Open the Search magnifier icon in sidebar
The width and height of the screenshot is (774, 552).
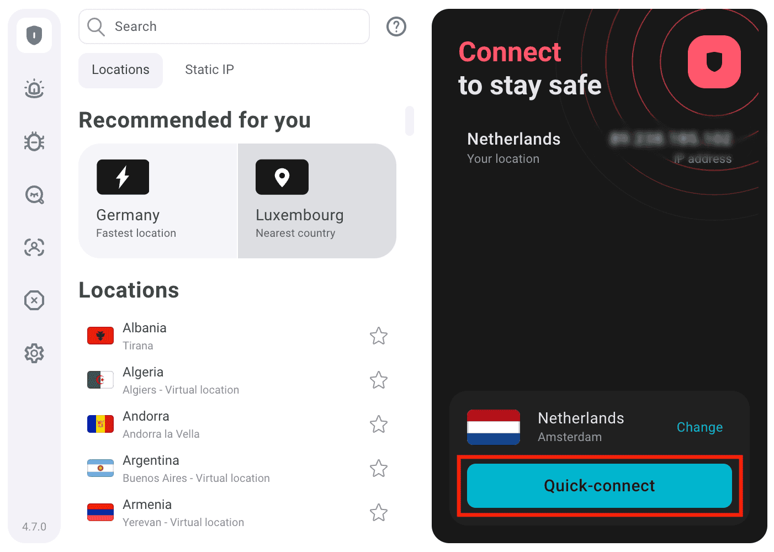coord(34,194)
